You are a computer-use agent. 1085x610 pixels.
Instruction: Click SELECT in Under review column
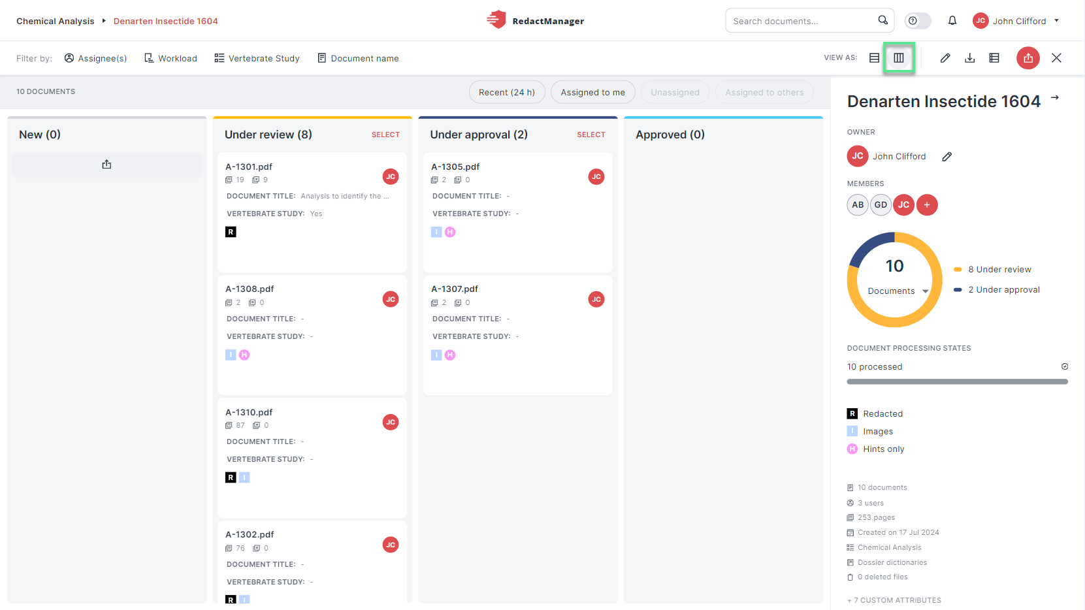coord(385,135)
